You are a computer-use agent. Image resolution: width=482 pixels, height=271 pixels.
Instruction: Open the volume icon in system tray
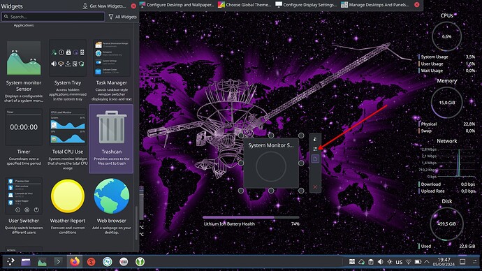pyautogui.click(x=380, y=262)
